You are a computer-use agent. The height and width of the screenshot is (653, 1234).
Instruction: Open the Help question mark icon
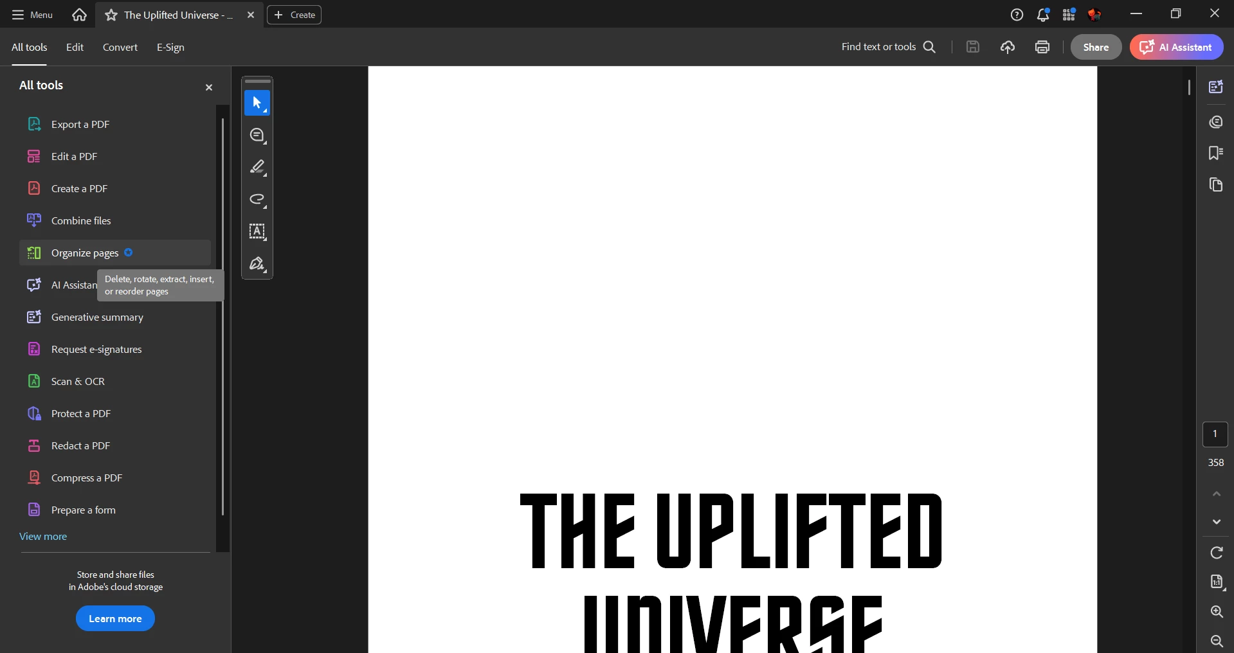[x=1017, y=14]
